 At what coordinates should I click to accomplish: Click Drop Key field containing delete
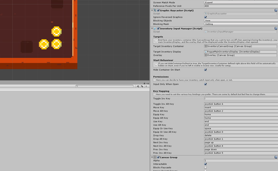pyautogui.click(x=241, y=136)
